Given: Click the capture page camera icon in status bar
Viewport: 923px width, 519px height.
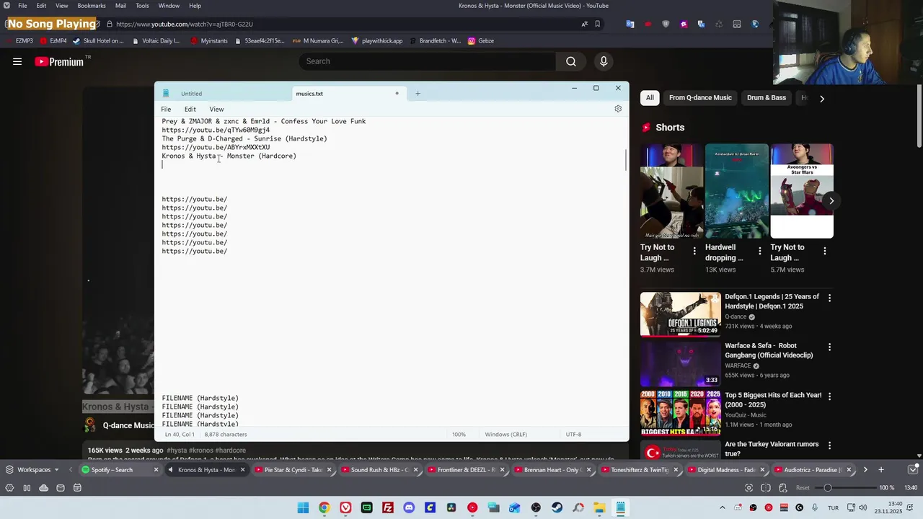Looking at the screenshot, I should coord(748,488).
